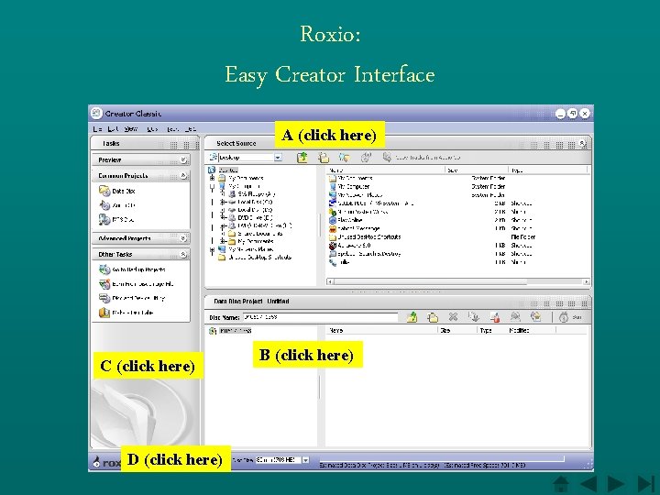The height and width of the screenshot is (495, 660).
Task: Click the grayed disc icon in Select Source toolbar
Action: point(366,158)
